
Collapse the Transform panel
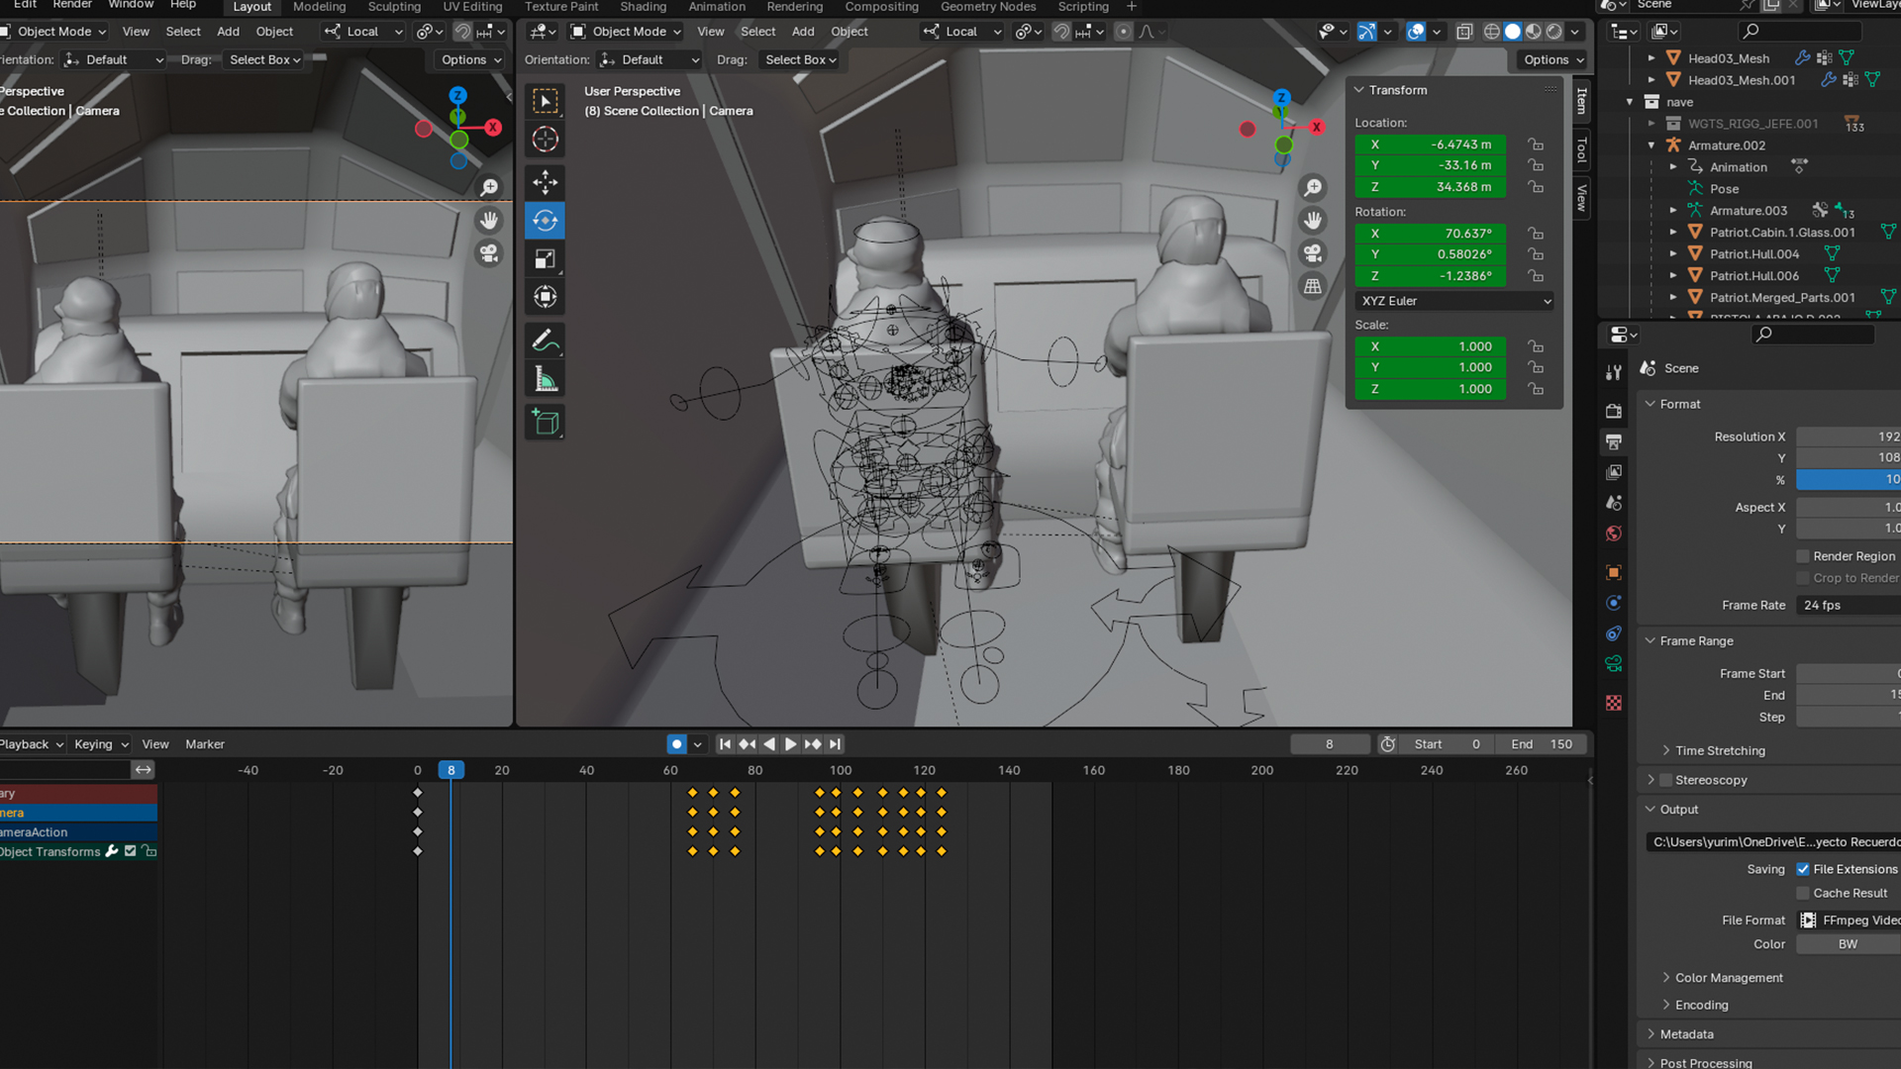[1359, 90]
